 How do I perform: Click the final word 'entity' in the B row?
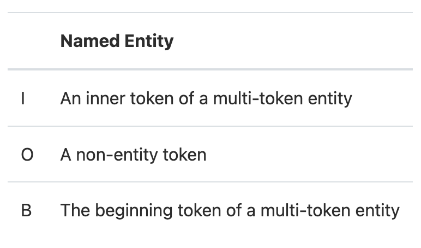point(378,211)
